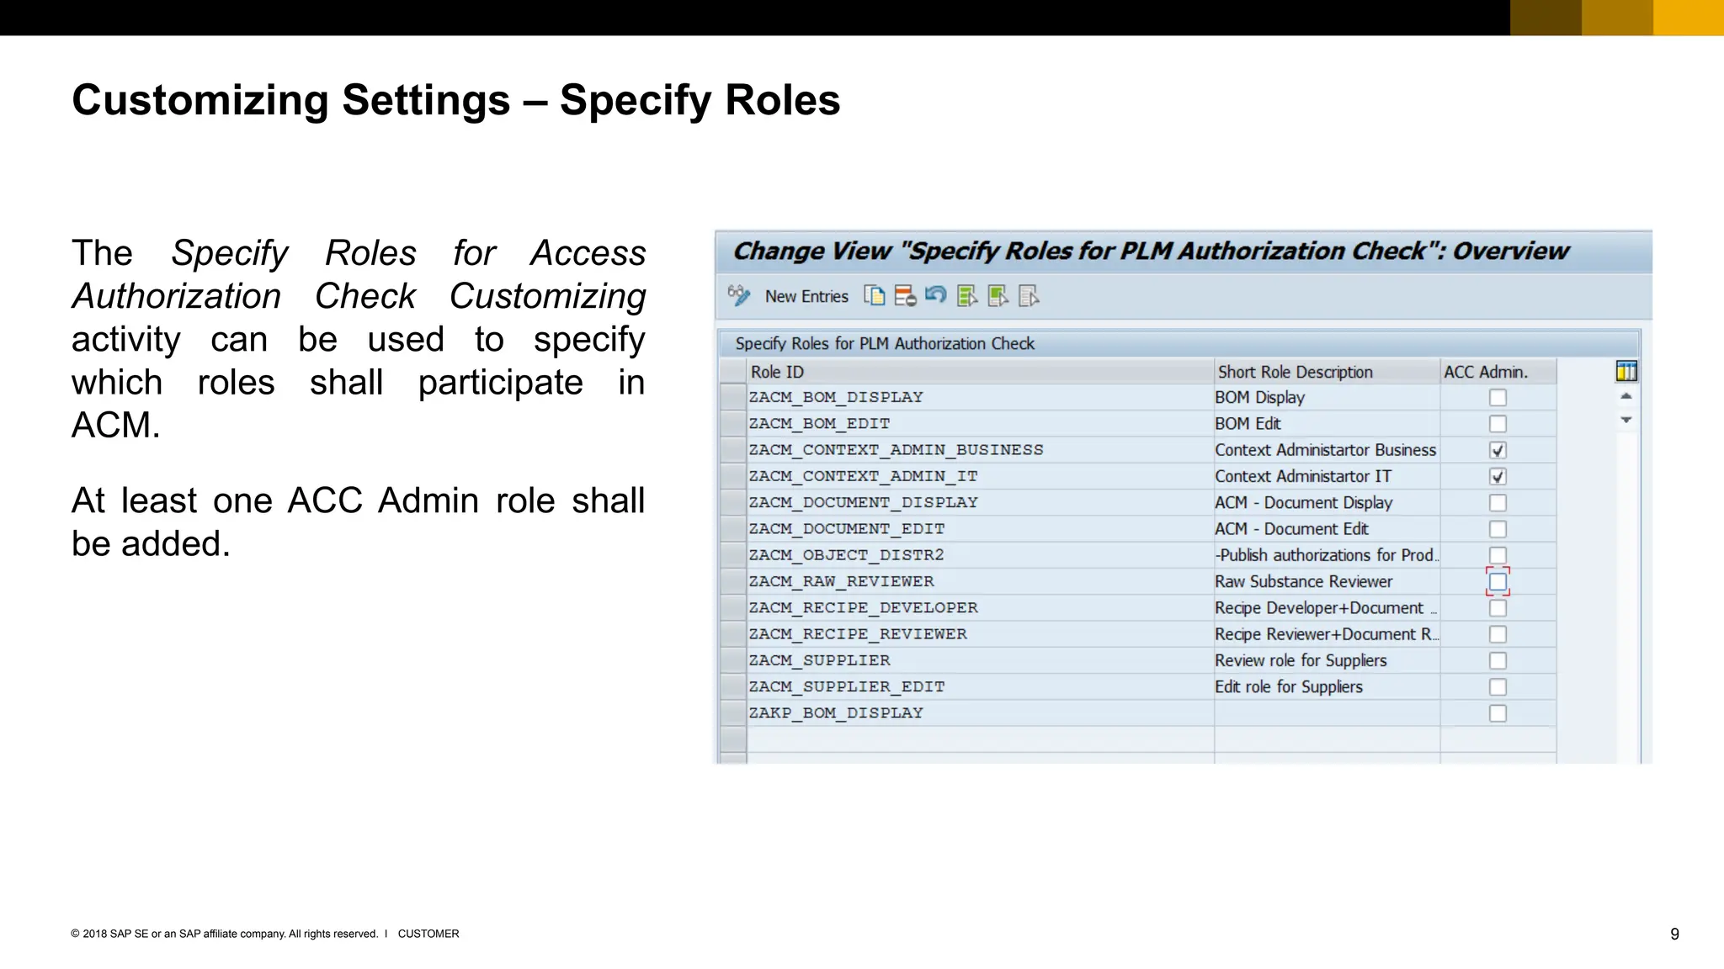Check ACC Admin for ZACM_RECIPE_DEVELOPER
Image resolution: width=1724 pixels, height=969 pixels.
point(1498,608)
